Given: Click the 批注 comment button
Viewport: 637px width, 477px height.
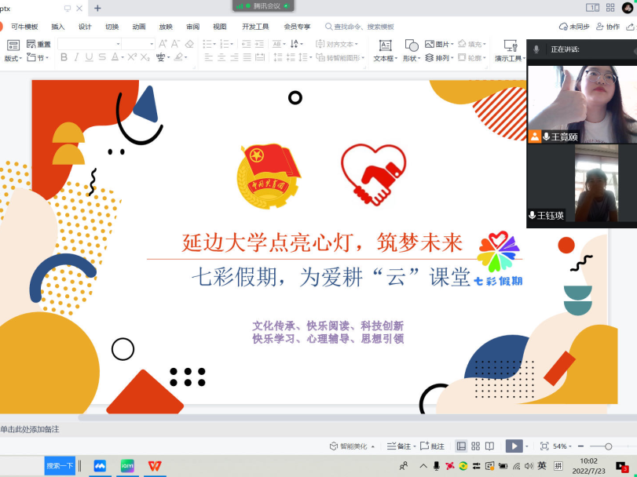Looking at the screenshot, I should point(432,446).
